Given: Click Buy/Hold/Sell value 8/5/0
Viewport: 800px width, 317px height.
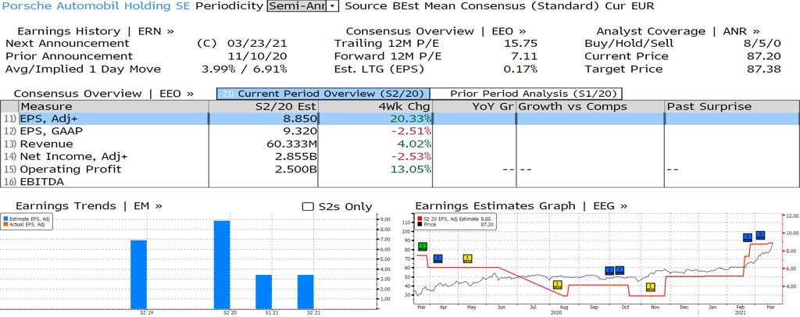Looking at the screenshot, I should pyautogui.click(x=761, y=43).
